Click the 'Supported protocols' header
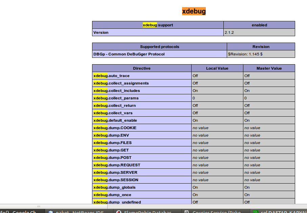This screenshot has height=213, width=307. (x=159, y=47)
